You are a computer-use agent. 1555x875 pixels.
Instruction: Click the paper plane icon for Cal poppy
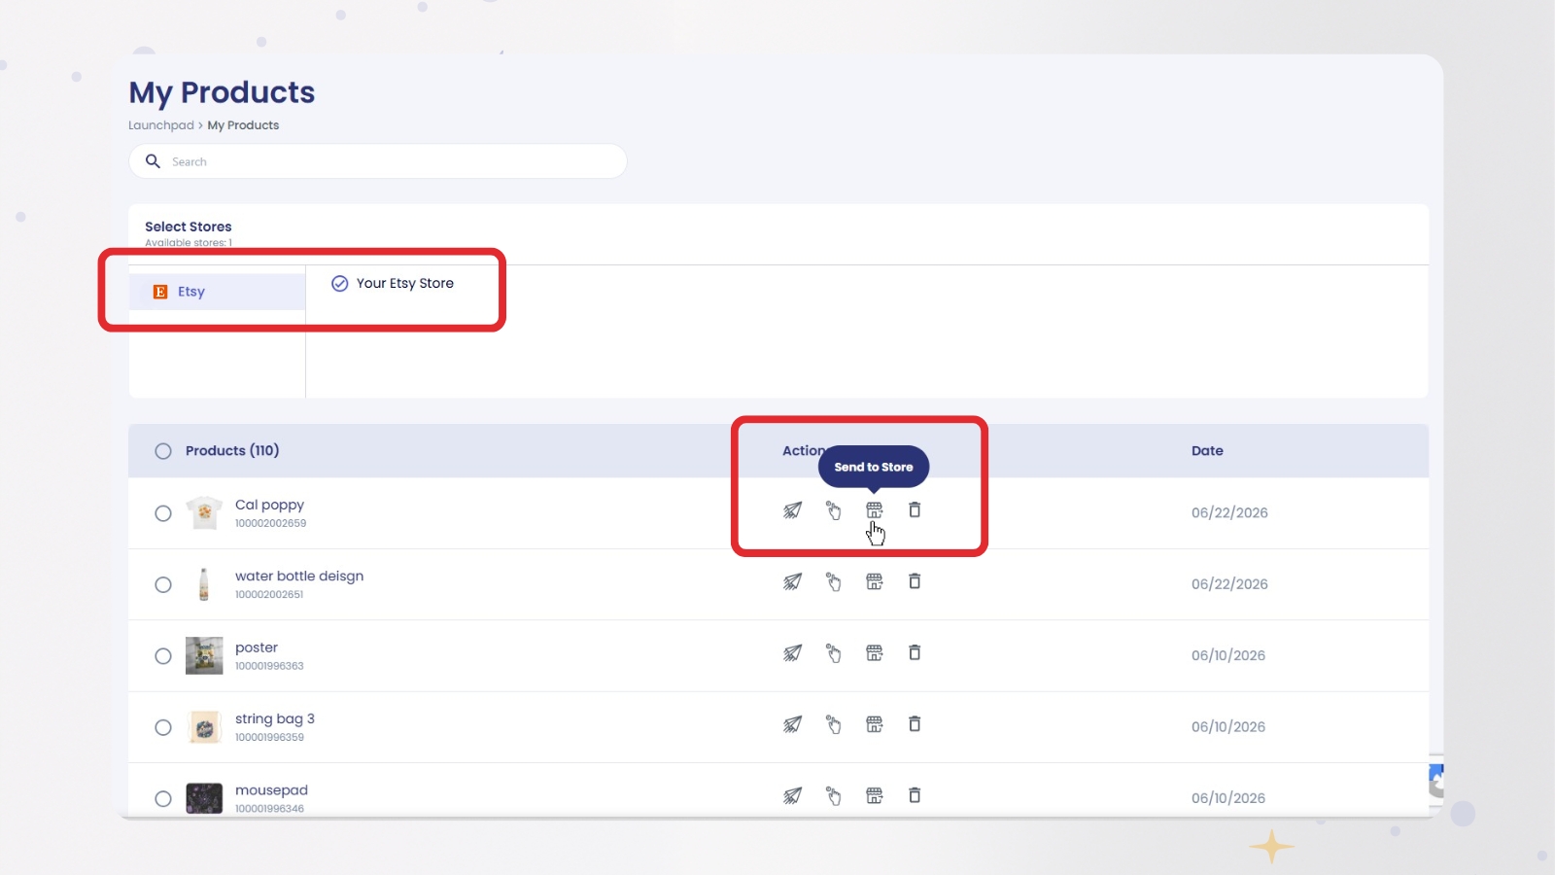pos(793,510)
